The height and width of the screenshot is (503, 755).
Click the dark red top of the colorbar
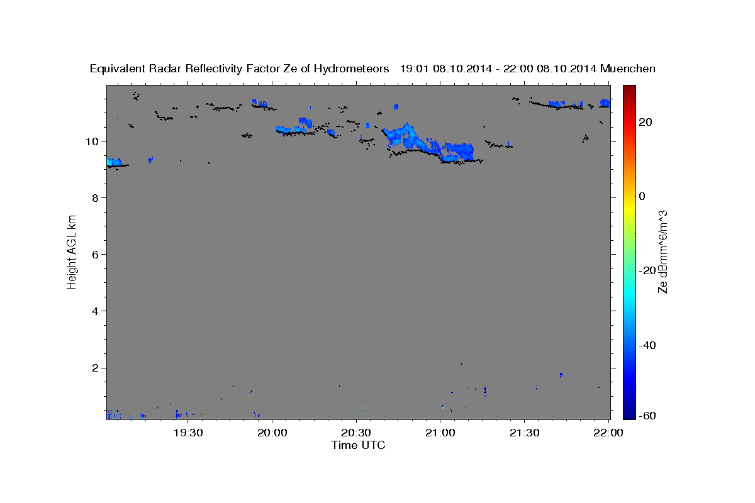[x=629, y=90]
